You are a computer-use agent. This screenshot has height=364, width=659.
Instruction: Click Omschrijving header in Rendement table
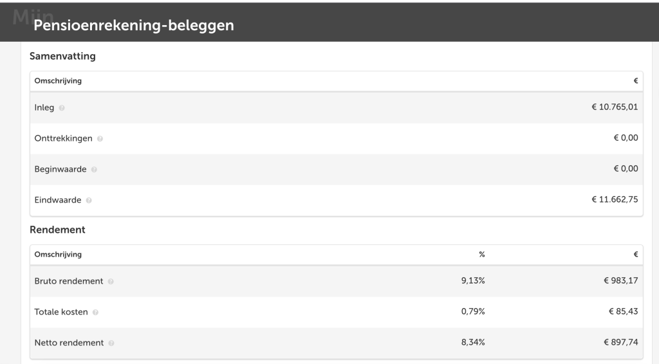[58, 255]
